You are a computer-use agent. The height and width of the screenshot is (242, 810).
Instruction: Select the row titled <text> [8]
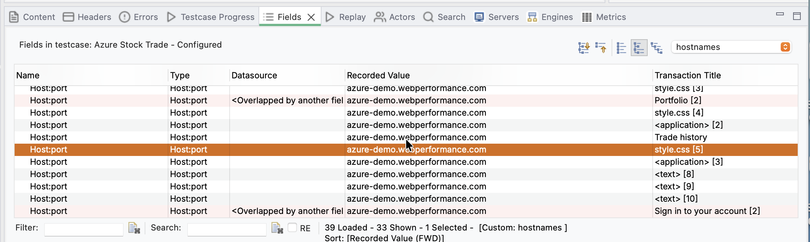click(x=406, y=174)
